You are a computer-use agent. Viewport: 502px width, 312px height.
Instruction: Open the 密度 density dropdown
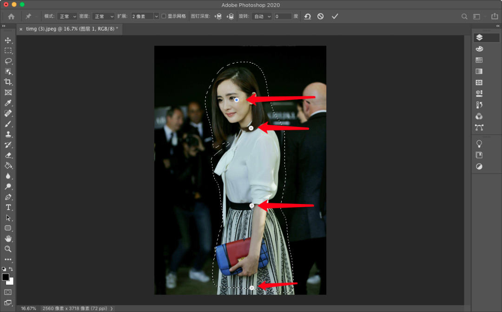103,16
